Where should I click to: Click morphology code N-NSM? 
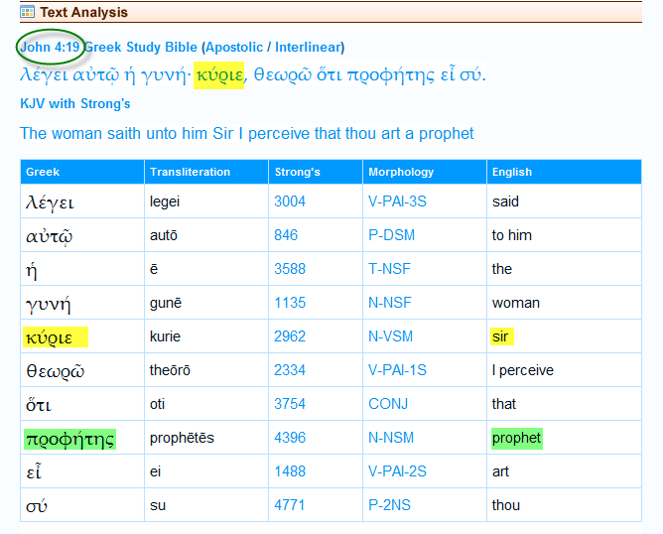pos(392,438)
